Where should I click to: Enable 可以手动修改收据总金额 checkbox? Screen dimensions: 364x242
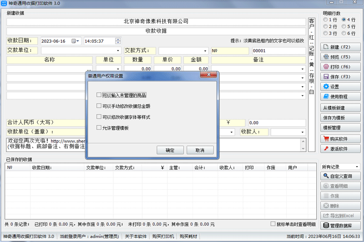99,106
